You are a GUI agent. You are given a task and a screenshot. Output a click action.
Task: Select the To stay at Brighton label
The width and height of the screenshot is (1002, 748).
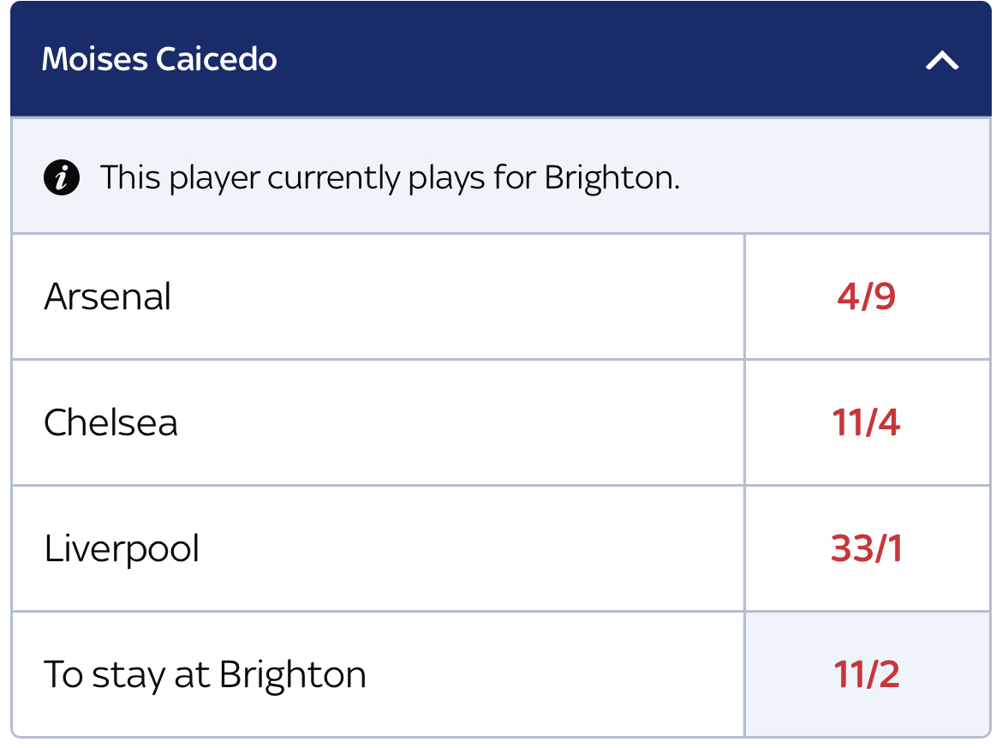tap(205, 675)
